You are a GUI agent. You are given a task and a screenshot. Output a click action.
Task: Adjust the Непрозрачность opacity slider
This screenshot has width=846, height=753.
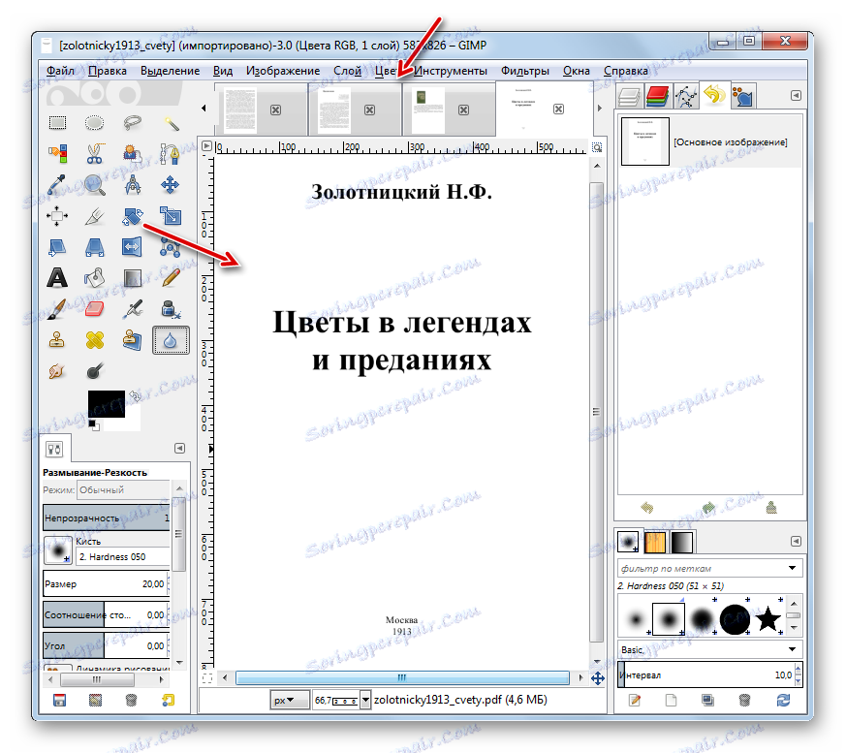pos(107,518)
